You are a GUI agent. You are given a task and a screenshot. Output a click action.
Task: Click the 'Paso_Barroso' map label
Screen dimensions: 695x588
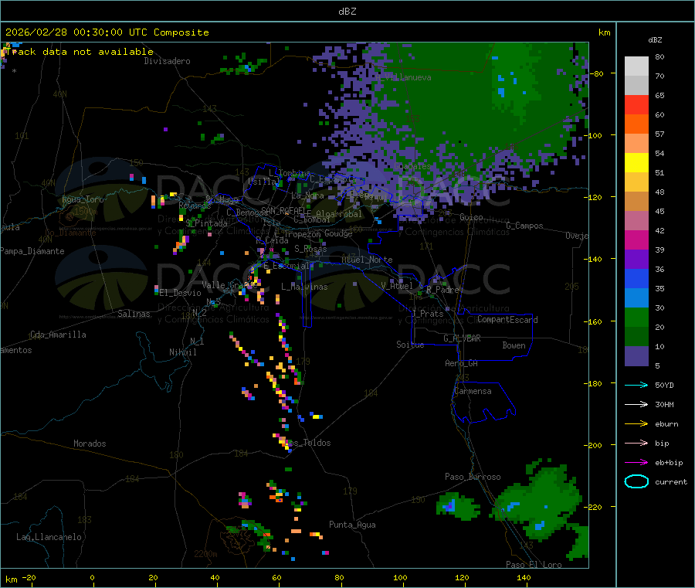pyautogui.click(x=473, y=477)
